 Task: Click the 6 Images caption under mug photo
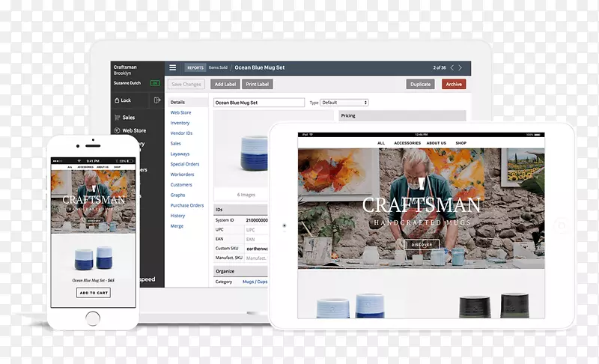click(x=246, y=195)
